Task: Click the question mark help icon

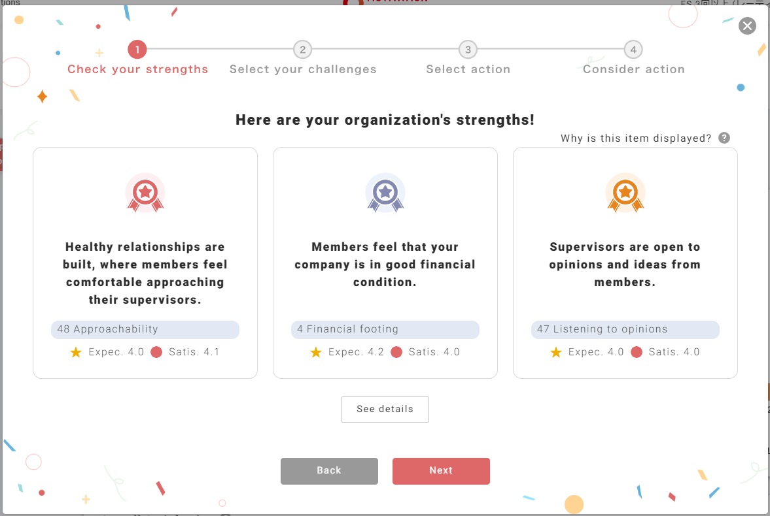Action: (x=724, y=138)
